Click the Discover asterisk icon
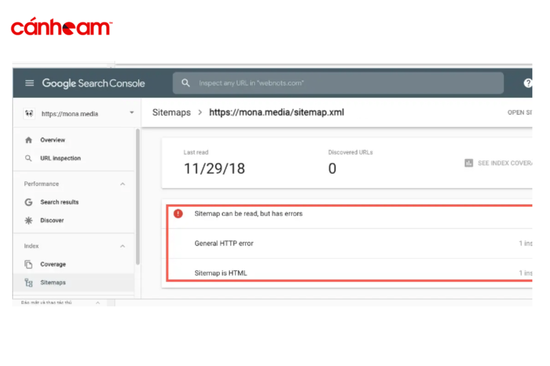 tap(28, 221)
